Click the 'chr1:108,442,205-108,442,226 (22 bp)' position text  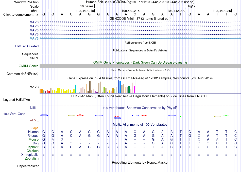(x=166, y=2)
